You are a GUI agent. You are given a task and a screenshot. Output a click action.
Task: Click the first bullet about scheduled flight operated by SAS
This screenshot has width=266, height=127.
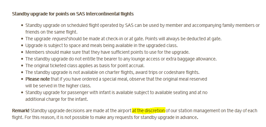coord(22,26)
